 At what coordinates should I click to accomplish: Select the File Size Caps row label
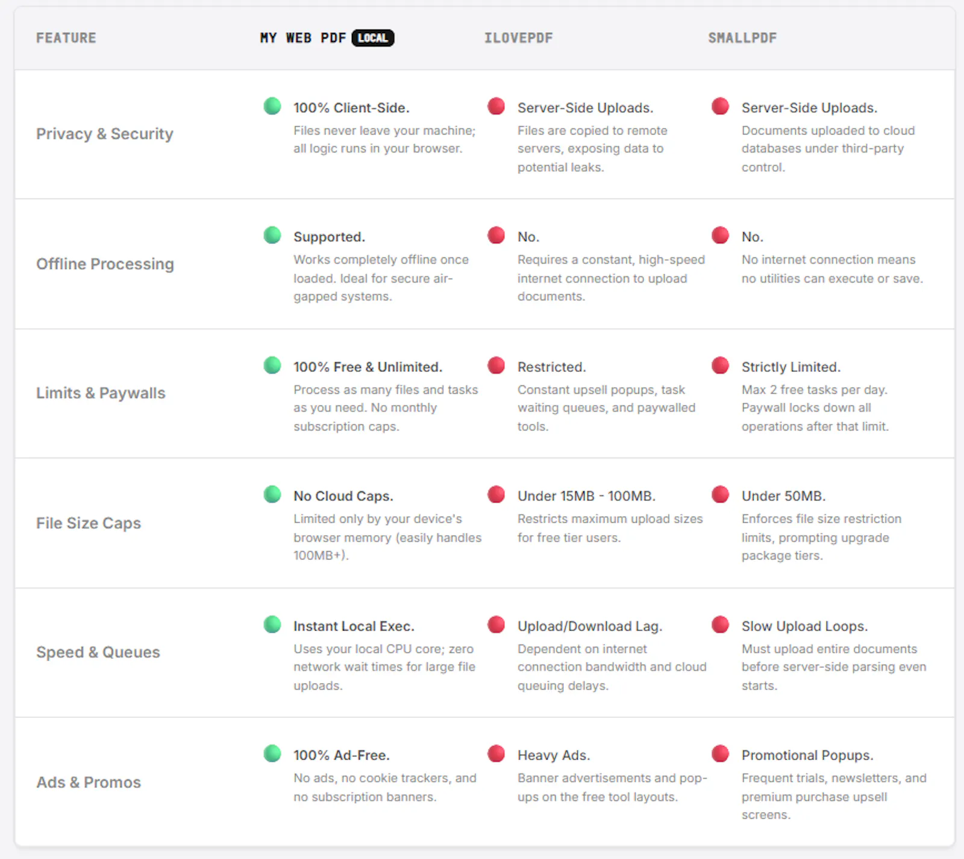click(89, 523)
